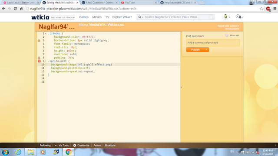Open File Explorer from the taskbar

coord(31,152)
